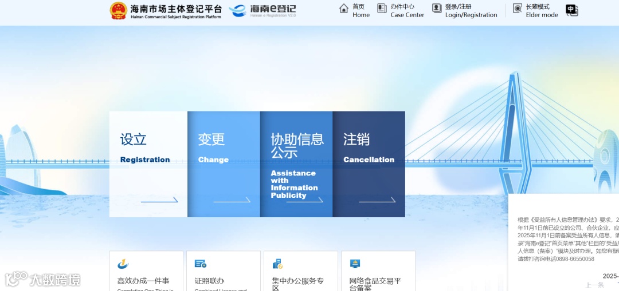619x291 pixels.
Task: Click the 高效办成一件事 card icon
Action: click(x=123, y=264)
